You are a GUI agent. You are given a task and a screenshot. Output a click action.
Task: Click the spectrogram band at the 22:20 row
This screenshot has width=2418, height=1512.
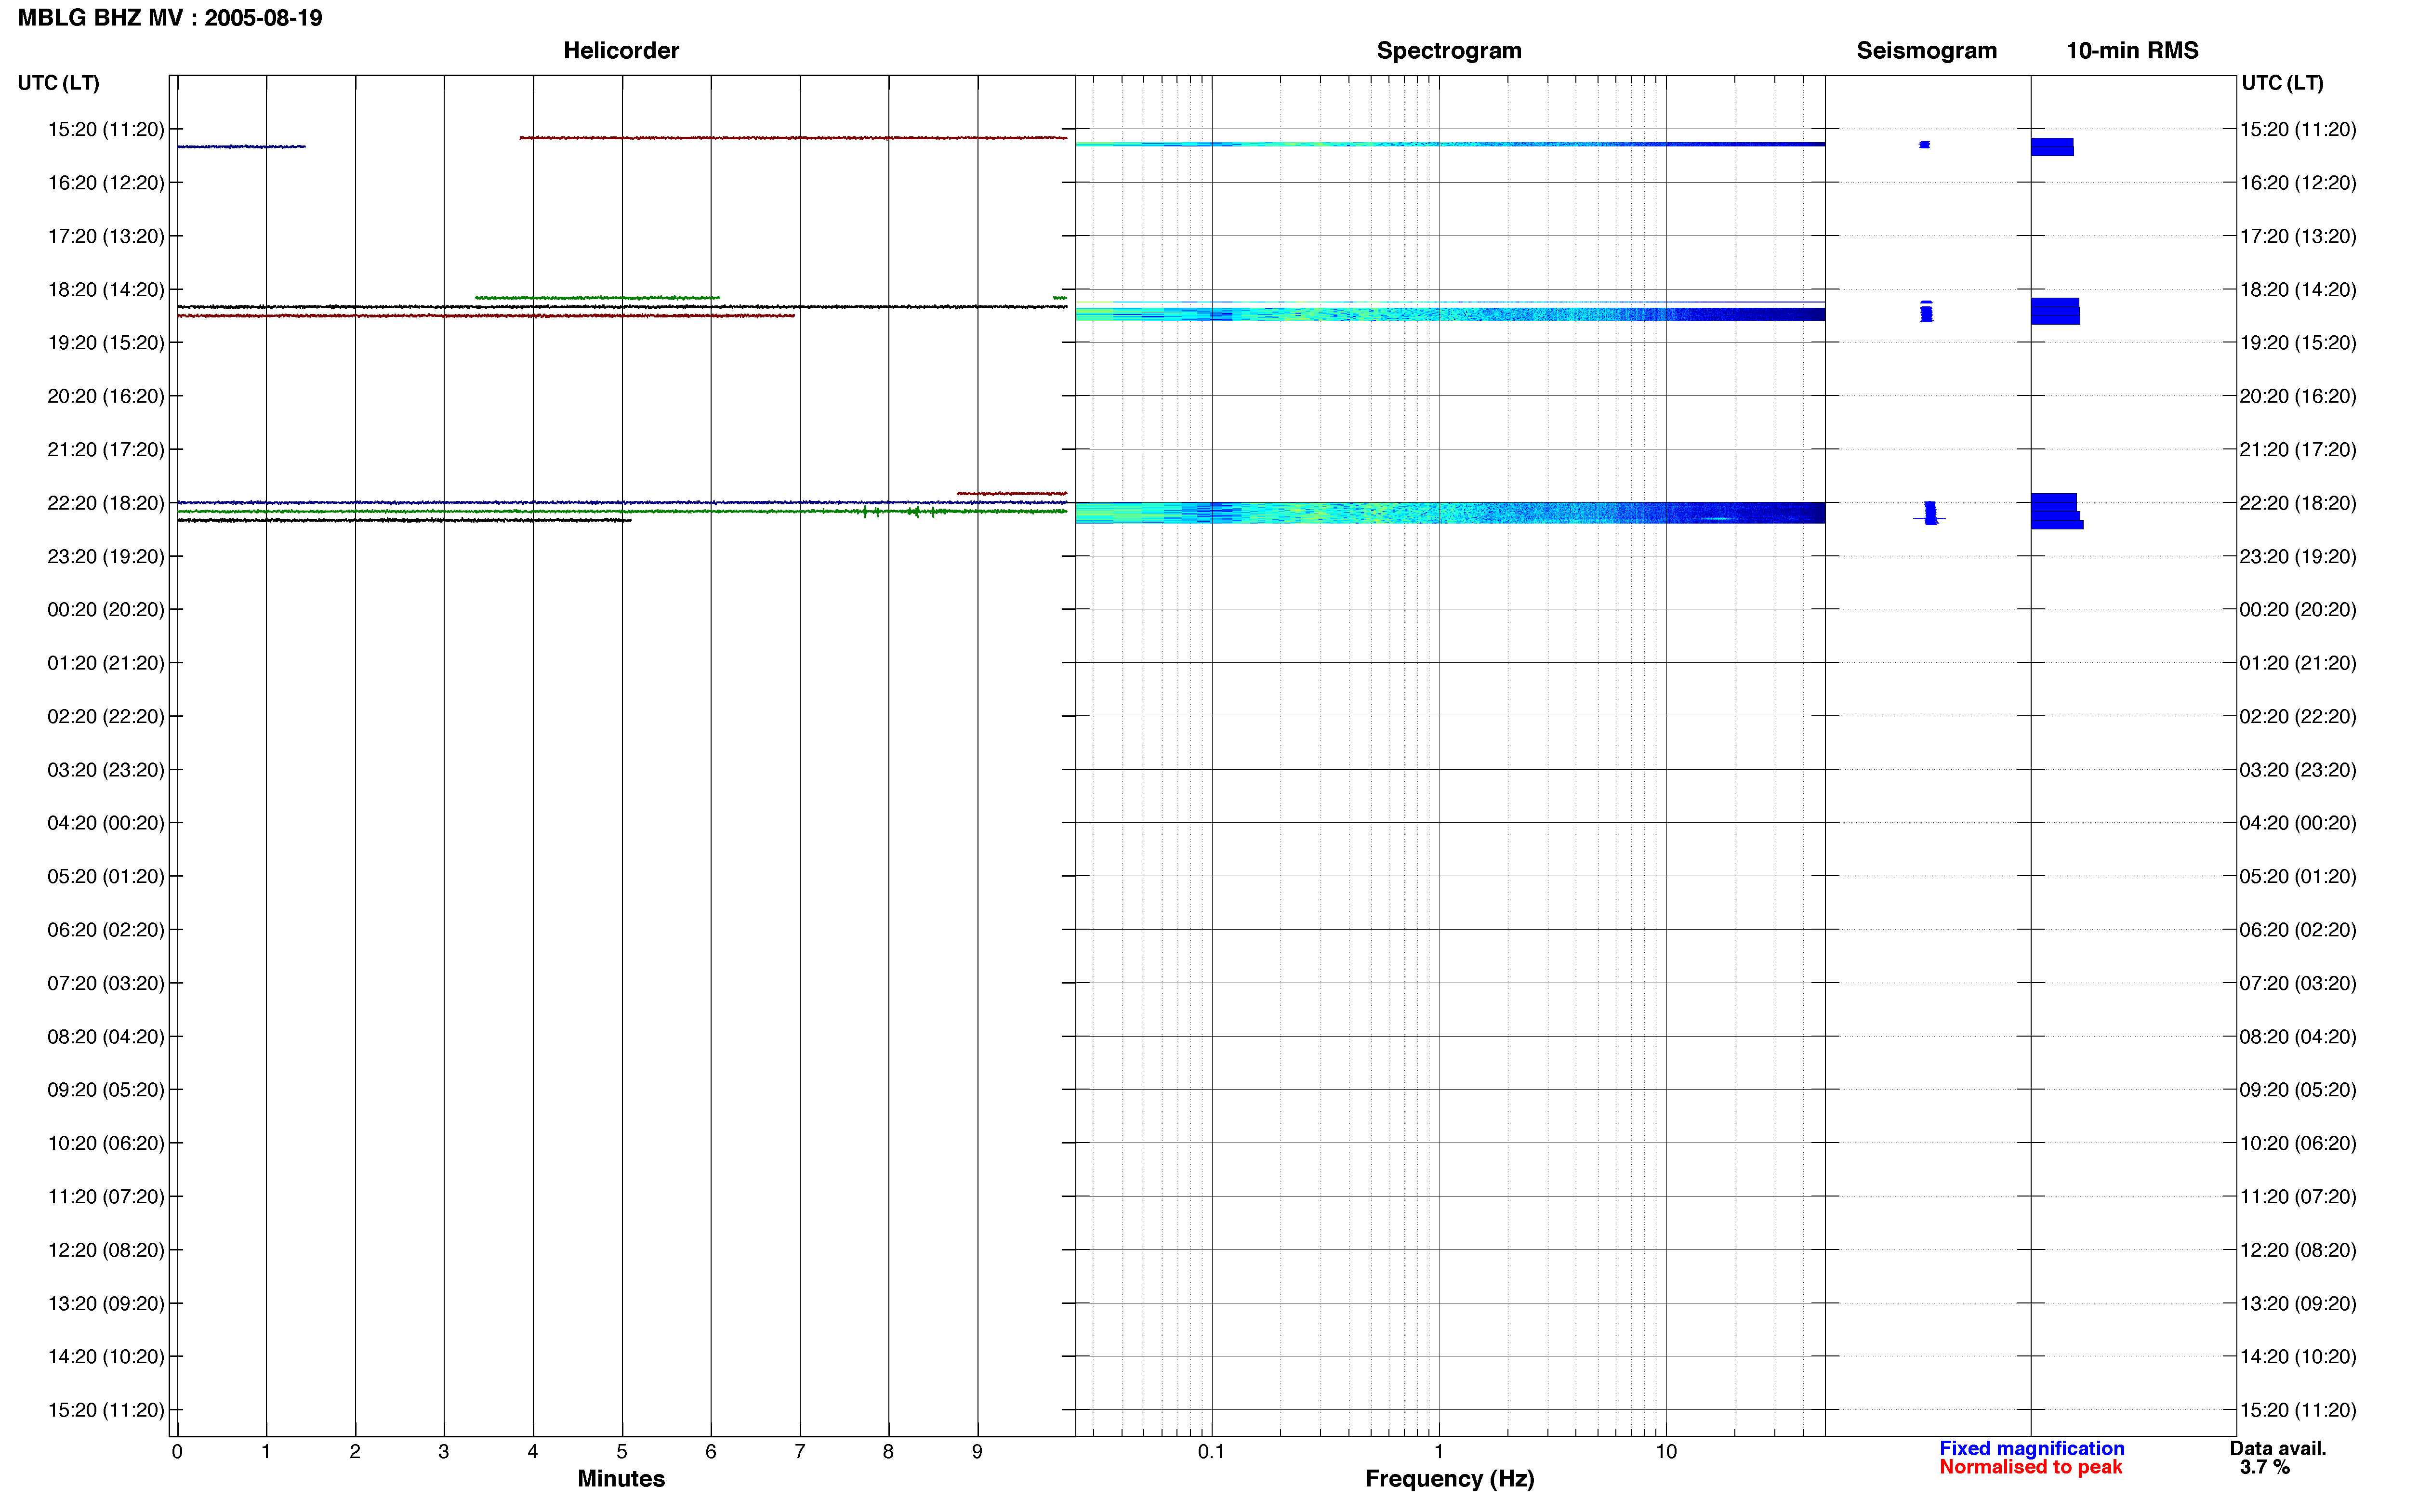click(1450, 513)
